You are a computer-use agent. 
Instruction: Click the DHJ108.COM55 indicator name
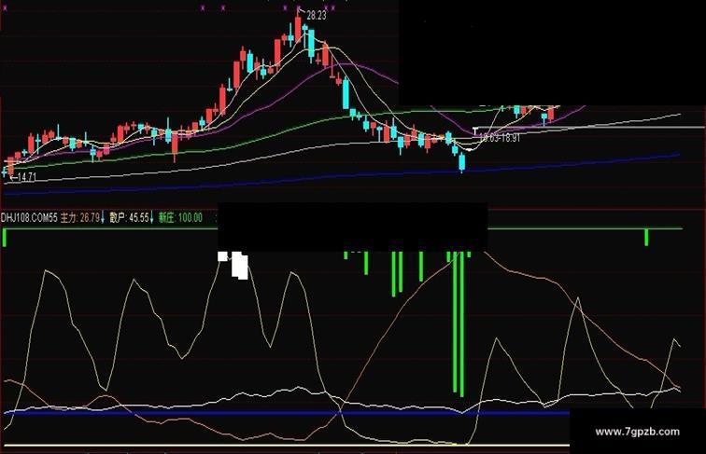pos(29,218)
